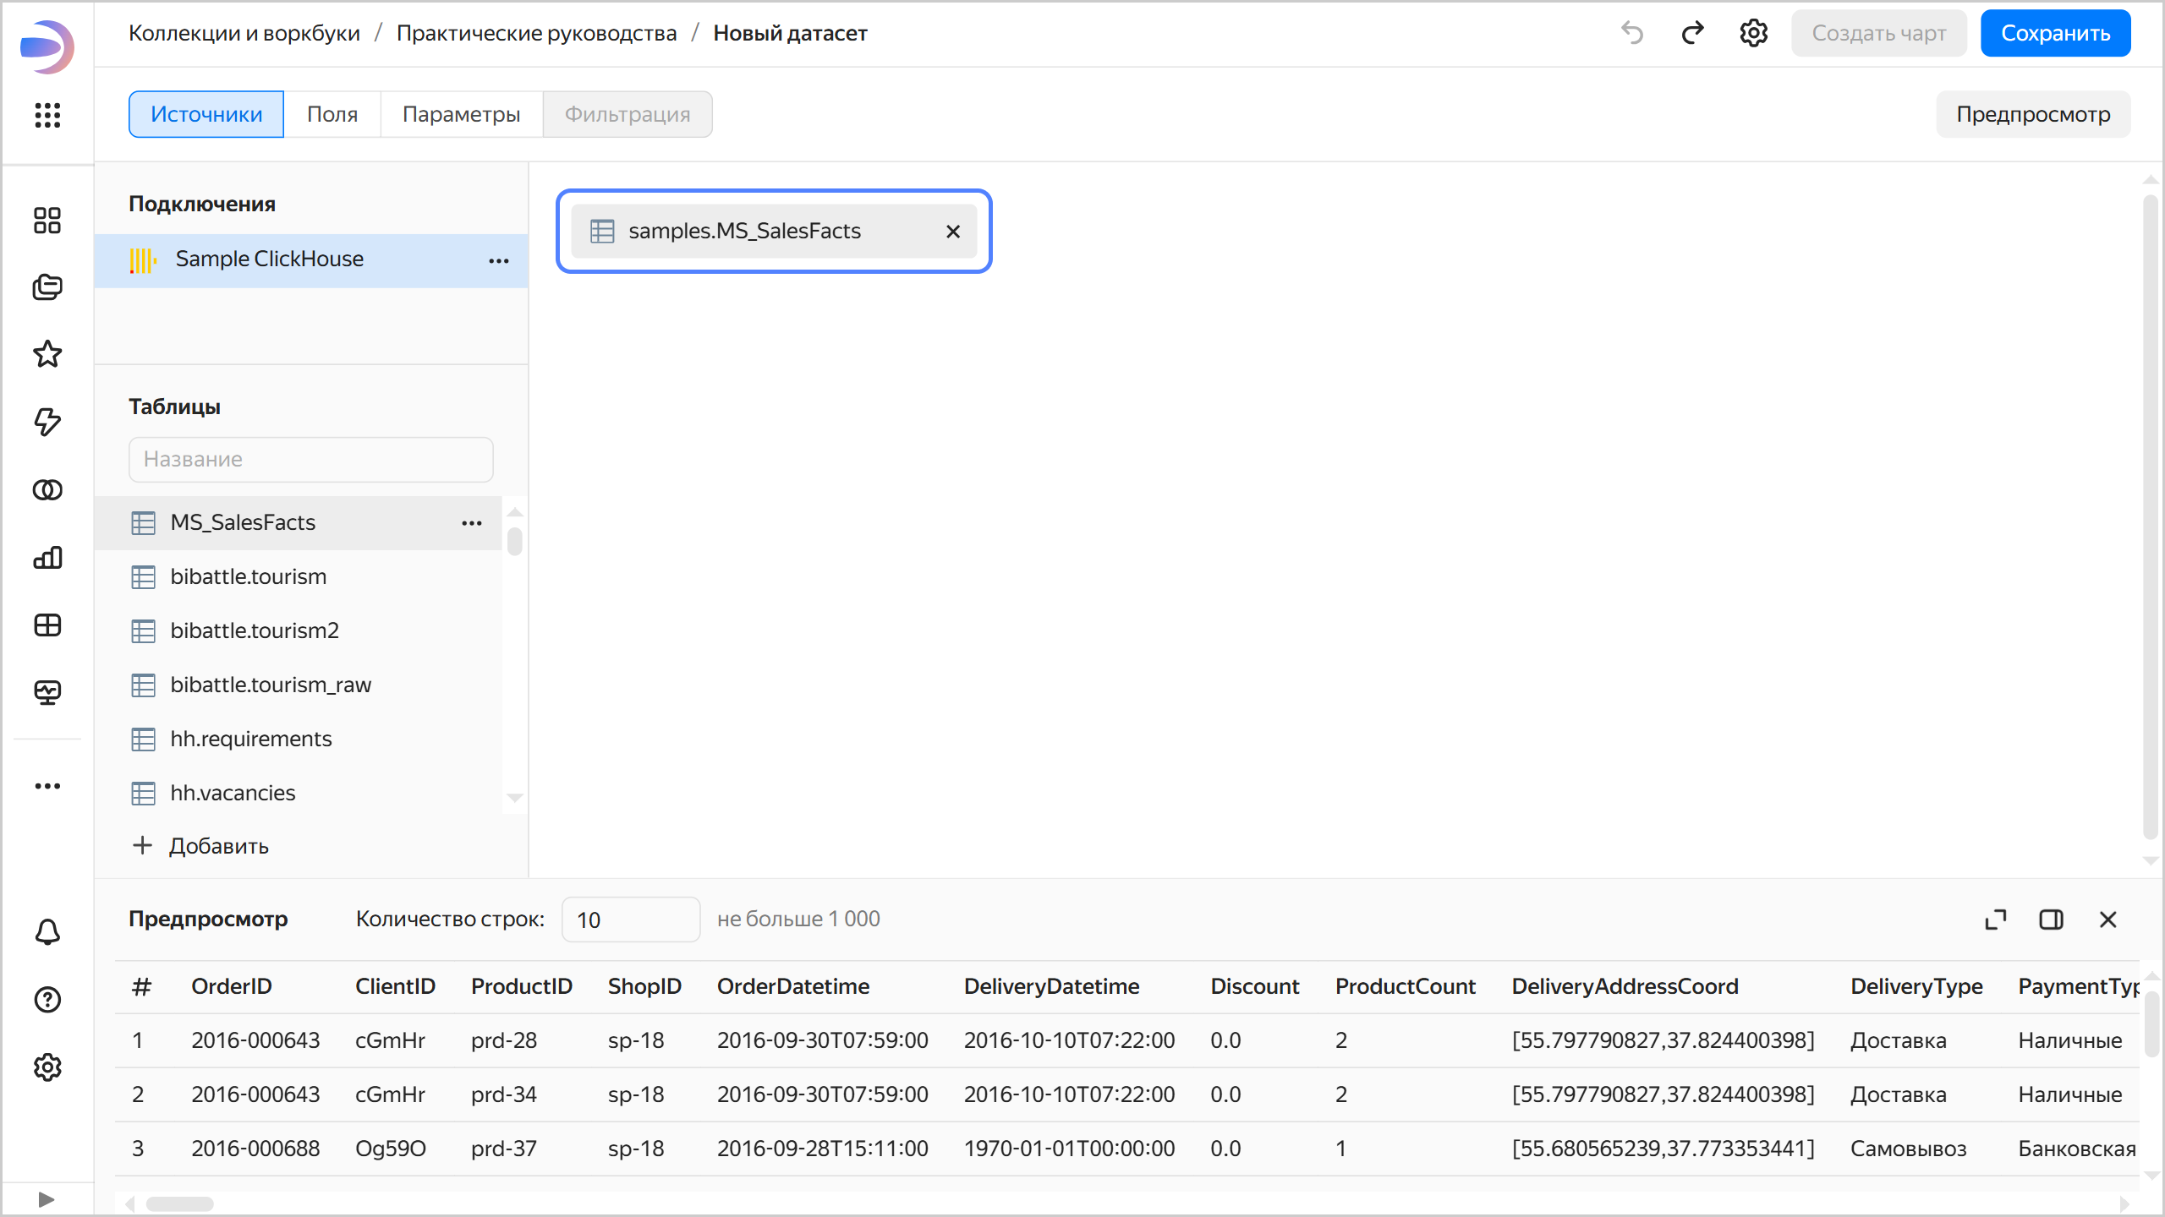Expand sidebar with bottom arrow
This screenshot has width=2165, height=1217.
[x=47, y=1199]
